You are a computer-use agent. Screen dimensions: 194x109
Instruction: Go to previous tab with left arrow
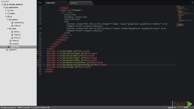point(39,3)
